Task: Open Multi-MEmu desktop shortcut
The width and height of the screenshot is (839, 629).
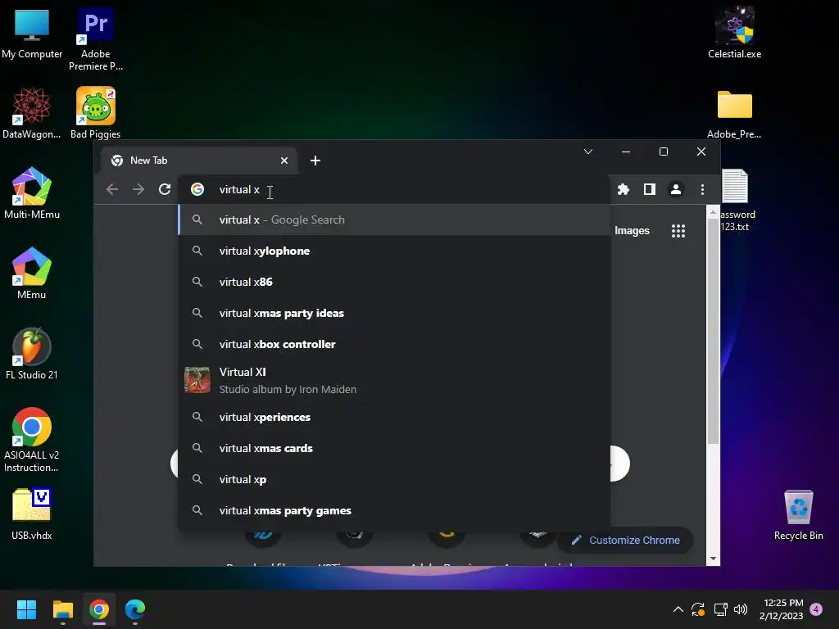Action: [32, 193]
